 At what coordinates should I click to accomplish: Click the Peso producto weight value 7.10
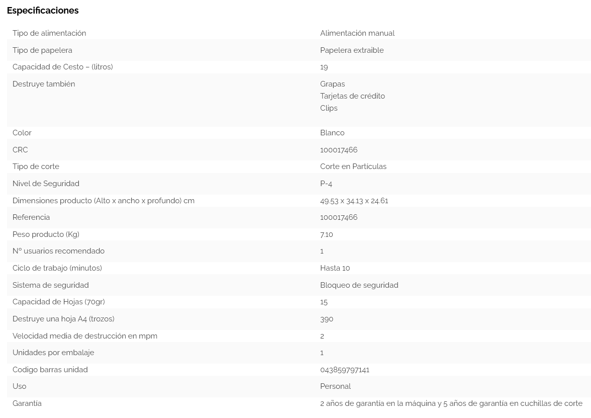(327, 234)
